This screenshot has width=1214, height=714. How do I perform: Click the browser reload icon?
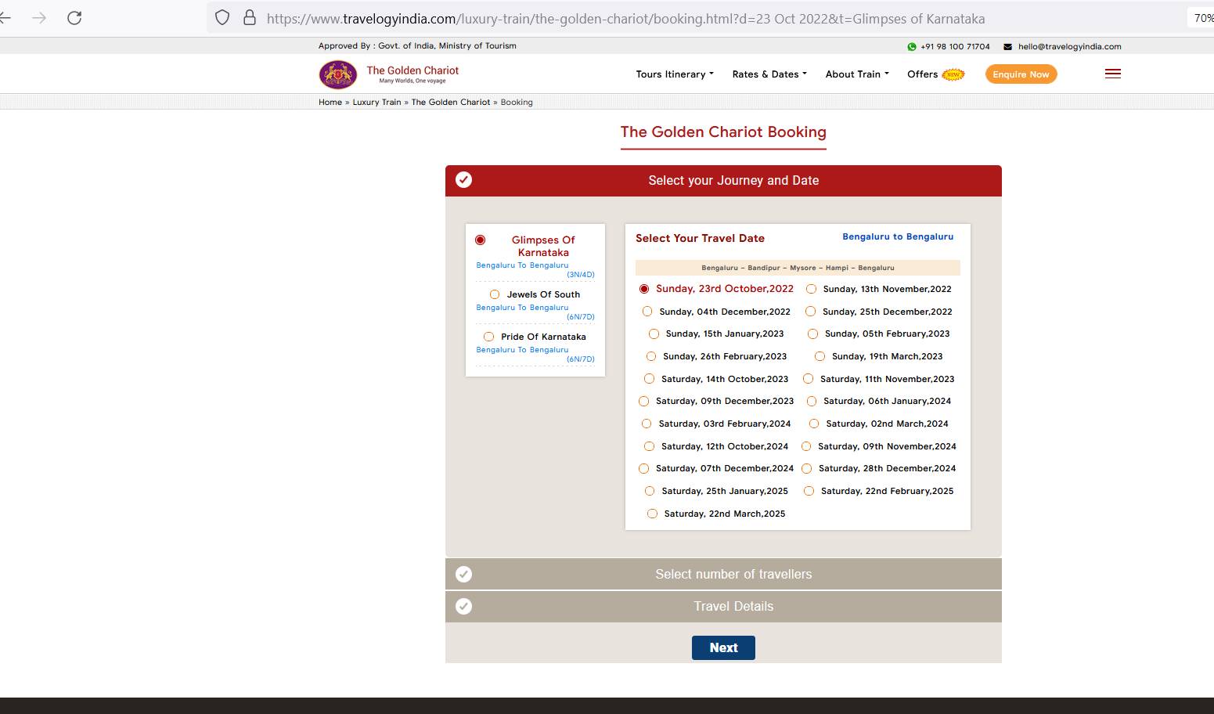pos(74,18)
